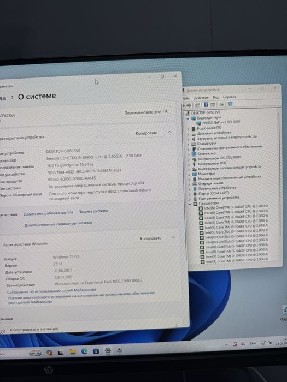Collapse the Процессоры category
Screen dimensions: 287x382
point(190,204)
